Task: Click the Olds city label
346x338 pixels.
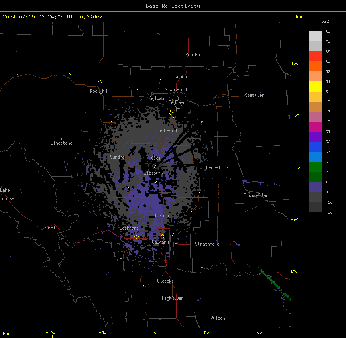Action: (156, 158)
